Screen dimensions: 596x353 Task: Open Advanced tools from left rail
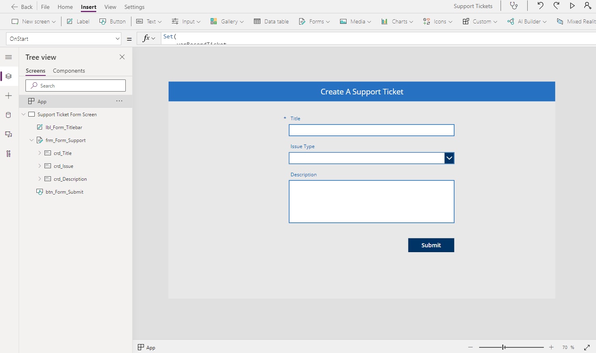(x=8, y=154)
